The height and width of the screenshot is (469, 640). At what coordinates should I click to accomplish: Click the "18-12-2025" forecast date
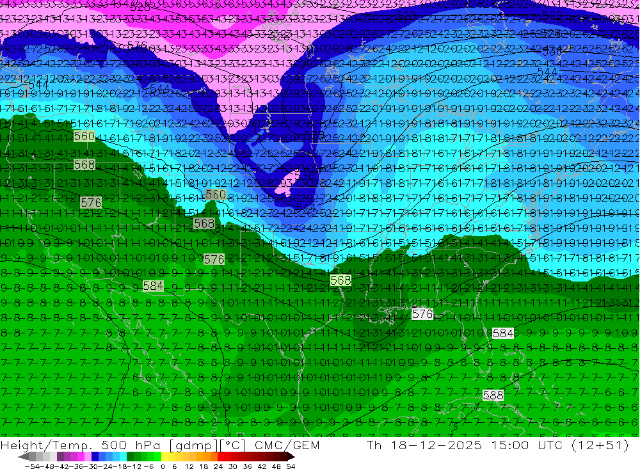[436, 445]
